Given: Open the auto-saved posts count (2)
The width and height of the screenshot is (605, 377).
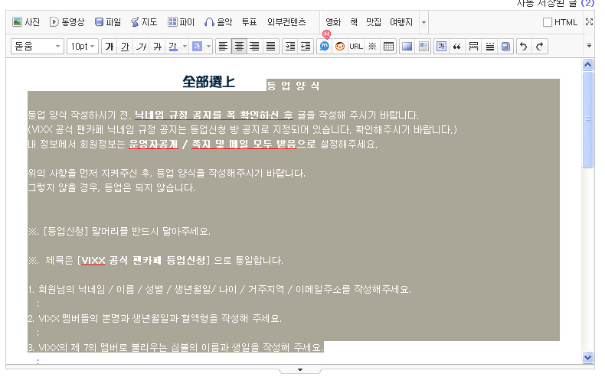Looking at the screenshot, I should (x=587, y=3).
